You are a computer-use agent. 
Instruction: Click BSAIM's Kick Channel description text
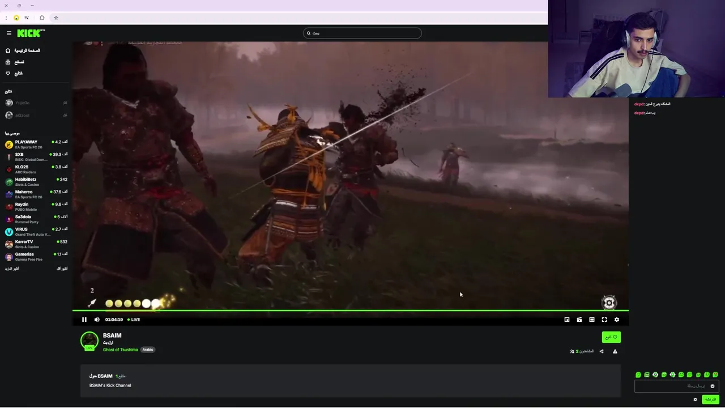point(110,385)
